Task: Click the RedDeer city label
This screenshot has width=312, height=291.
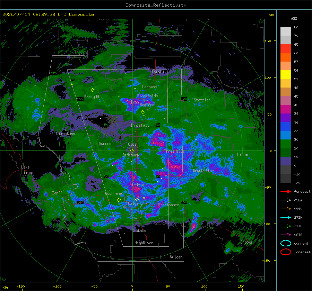Action: click(x=147, y=105)
